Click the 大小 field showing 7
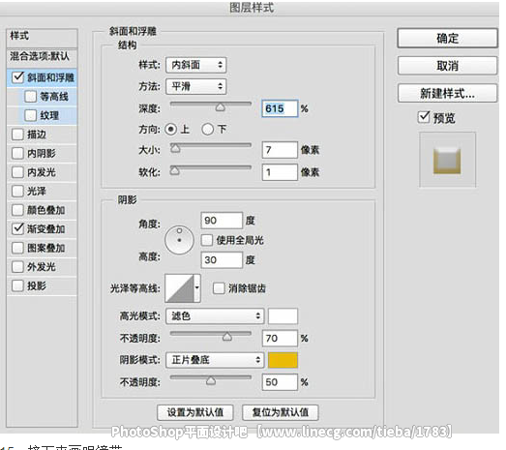This screenshot has width=506, height=450. pyautogui.click(x=280, y=150)
